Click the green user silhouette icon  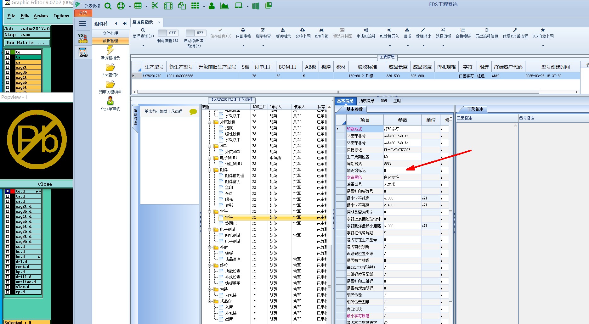point(212,6)
